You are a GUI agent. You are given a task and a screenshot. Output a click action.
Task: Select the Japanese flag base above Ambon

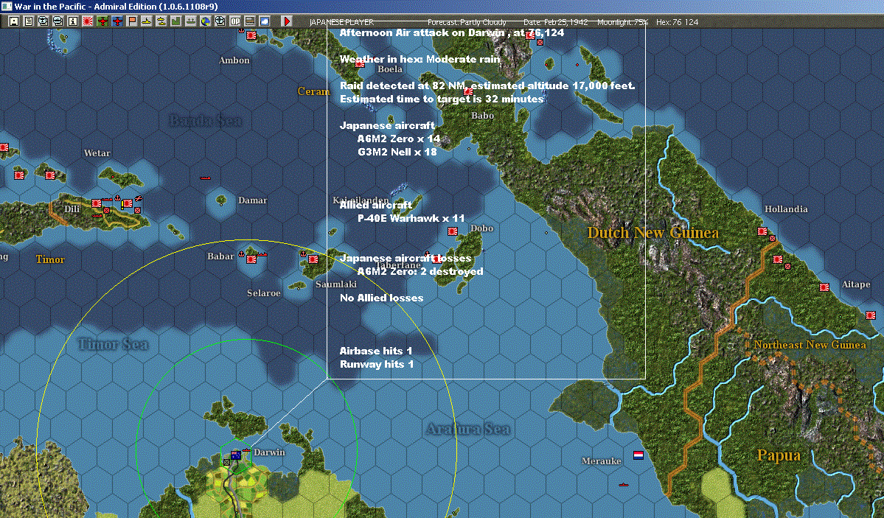[x=251, y=35]
